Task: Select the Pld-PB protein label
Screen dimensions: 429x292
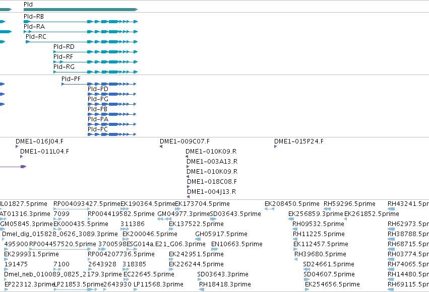Action: [97, 109]
